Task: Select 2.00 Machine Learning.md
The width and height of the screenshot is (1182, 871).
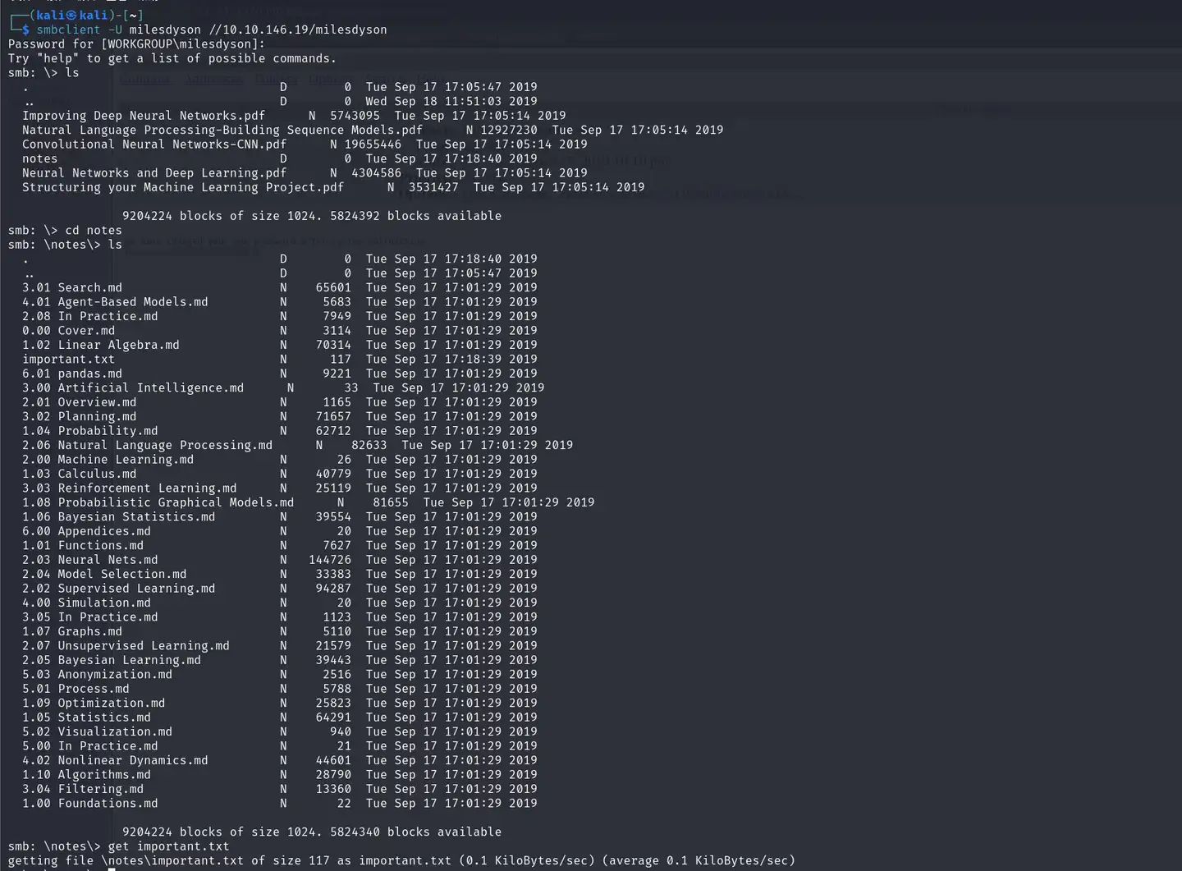Action: (108, 460)
